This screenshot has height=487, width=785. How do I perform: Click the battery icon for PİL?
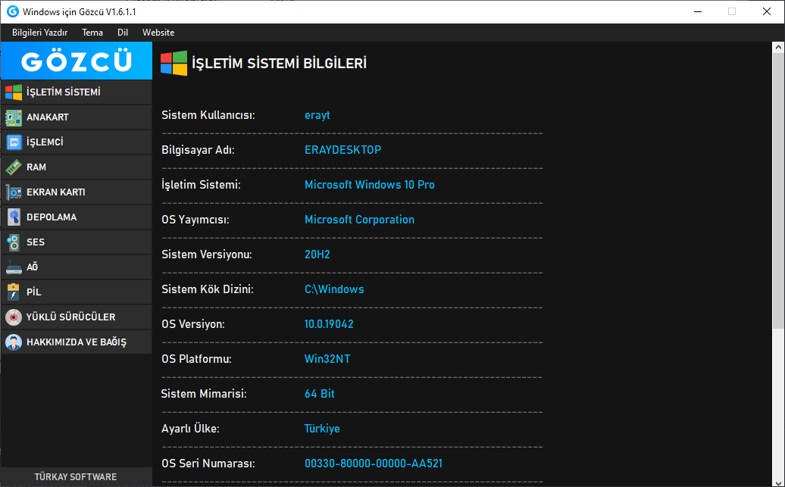click(x=14, y=292)
